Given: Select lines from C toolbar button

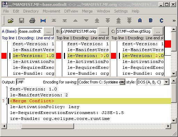Looking at the screenshot, I should pyautogui.click(x=161, y=21).
